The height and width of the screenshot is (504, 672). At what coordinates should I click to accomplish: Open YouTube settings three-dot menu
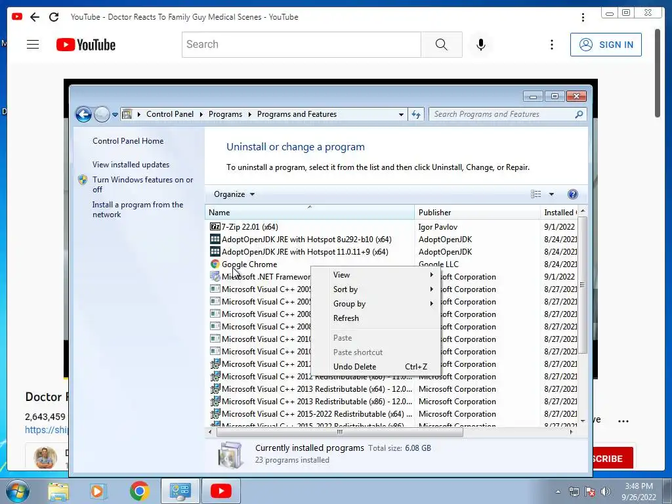tap(551, 45)
